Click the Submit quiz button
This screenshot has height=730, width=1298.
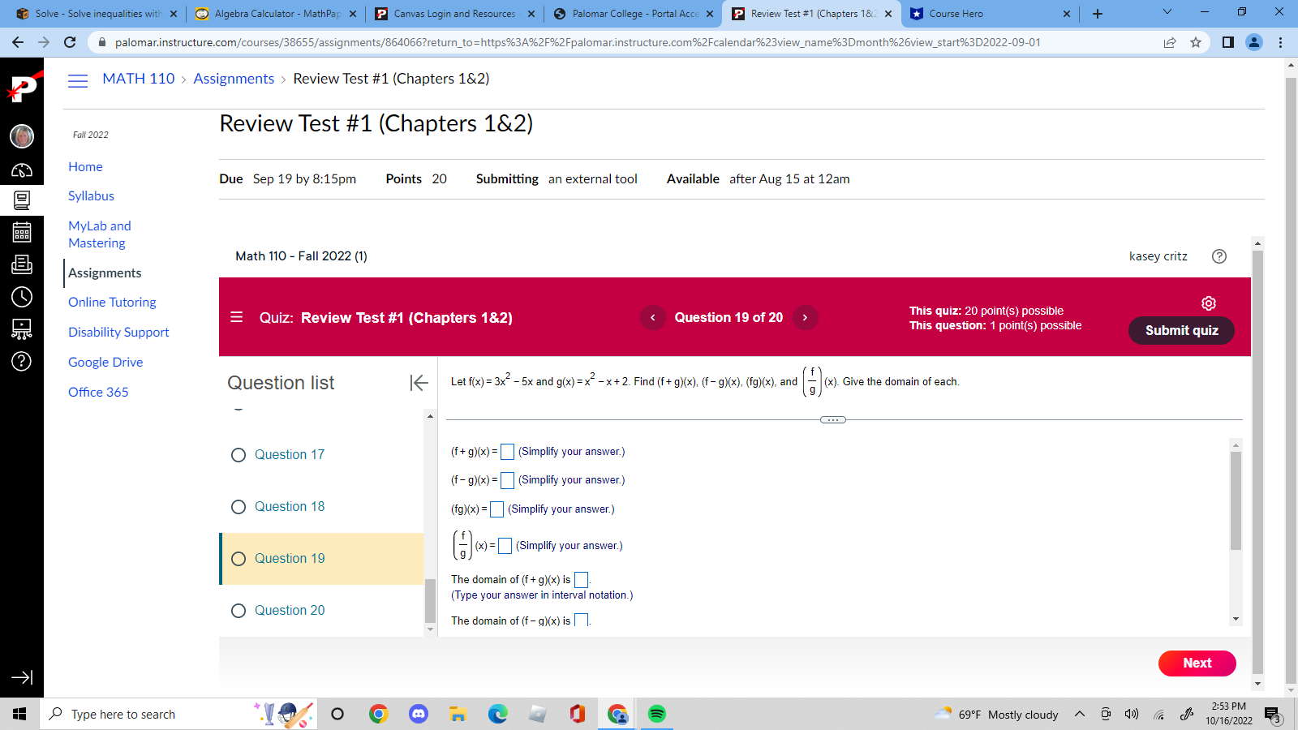point(1180,331)
